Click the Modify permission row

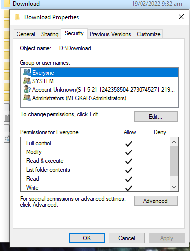pyautogui.click(x=95, y=152)
